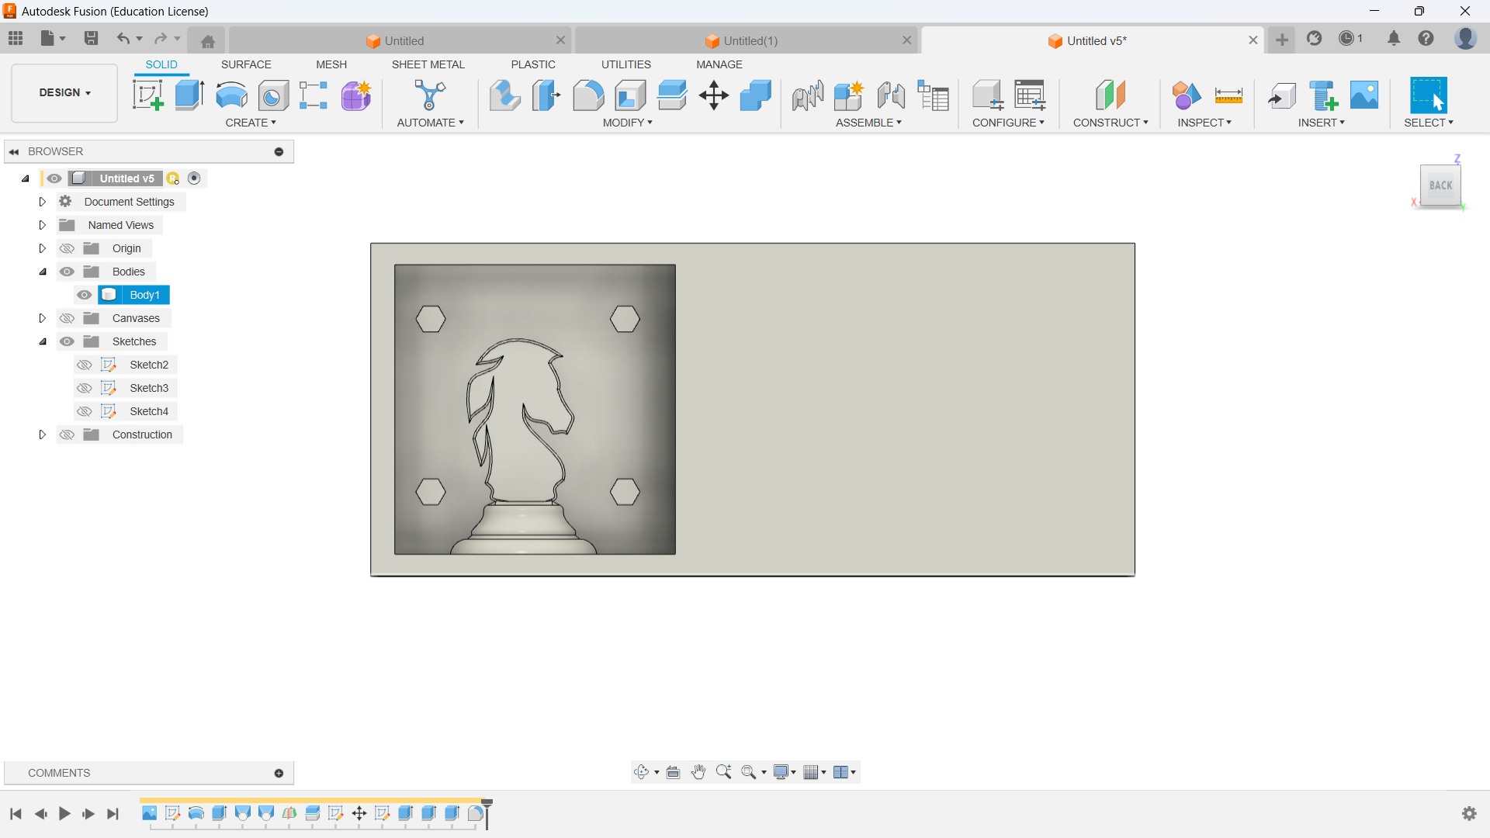Show Sketch3 by toggling its eye icon
Screen dimensions: 1490x838
click(x=85, y=388)
